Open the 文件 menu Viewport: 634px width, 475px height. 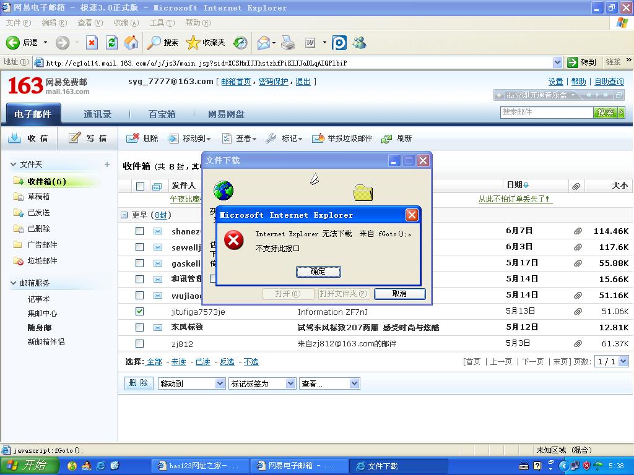click(19, 23)
